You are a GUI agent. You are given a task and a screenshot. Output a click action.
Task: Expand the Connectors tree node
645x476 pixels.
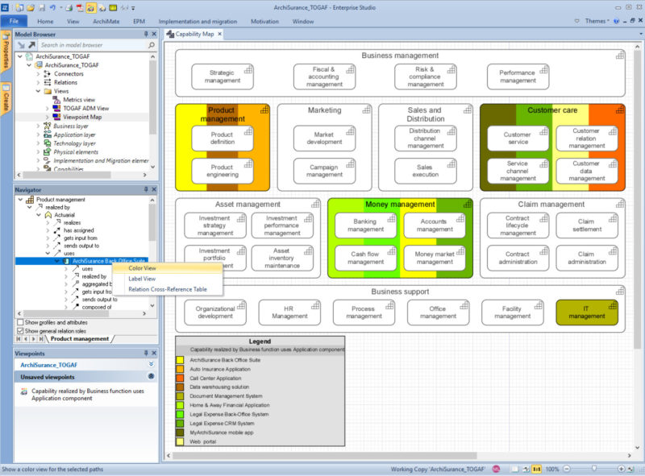click(38, 73)
